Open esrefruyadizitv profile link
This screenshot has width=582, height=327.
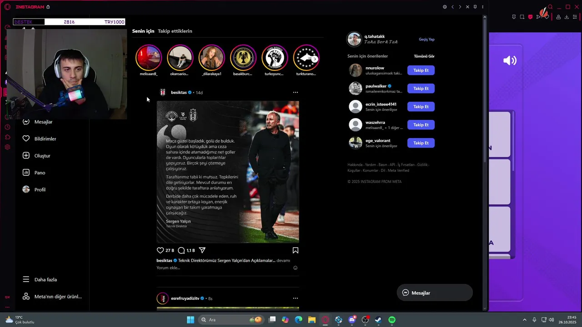pos(185,298)
